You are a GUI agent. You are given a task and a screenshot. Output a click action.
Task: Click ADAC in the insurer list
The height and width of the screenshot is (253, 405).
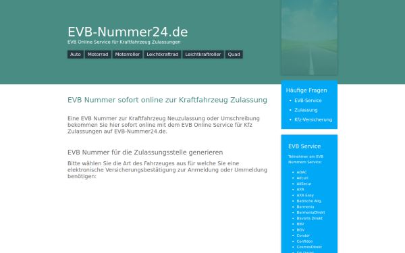point(302,172)
